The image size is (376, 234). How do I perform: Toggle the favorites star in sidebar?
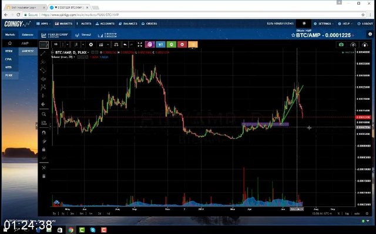pyautogui.click(x=10, y=43)
